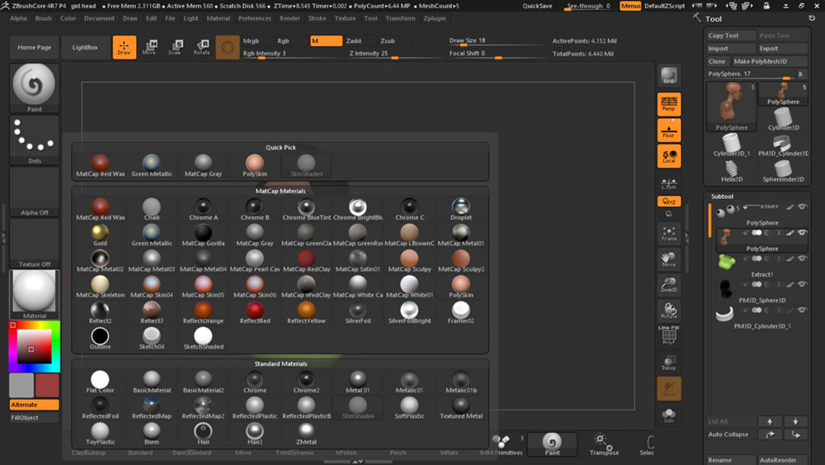Open the Alpha Off picker
The height and width of the screenshot is (465, 825).
pos(34,191)
